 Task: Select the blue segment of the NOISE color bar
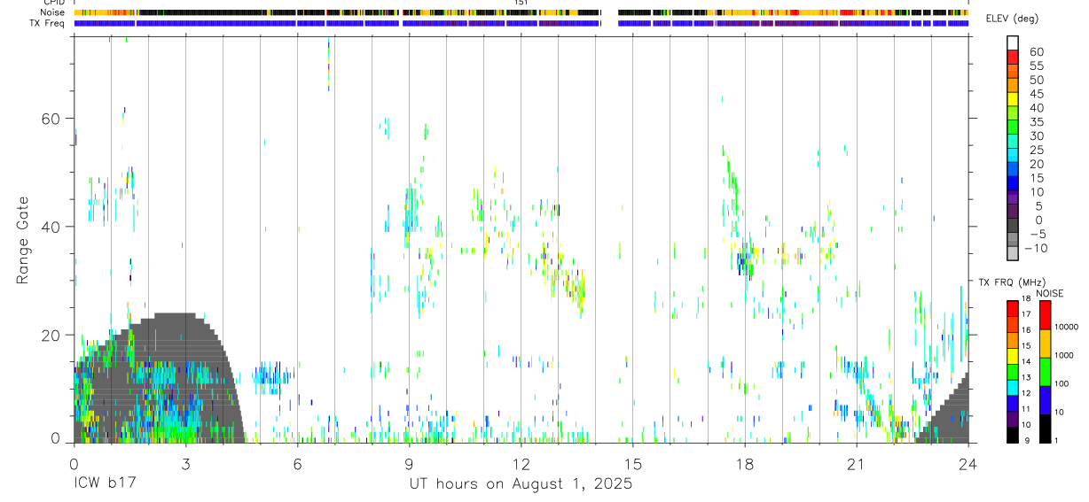tap(1045, 400)
